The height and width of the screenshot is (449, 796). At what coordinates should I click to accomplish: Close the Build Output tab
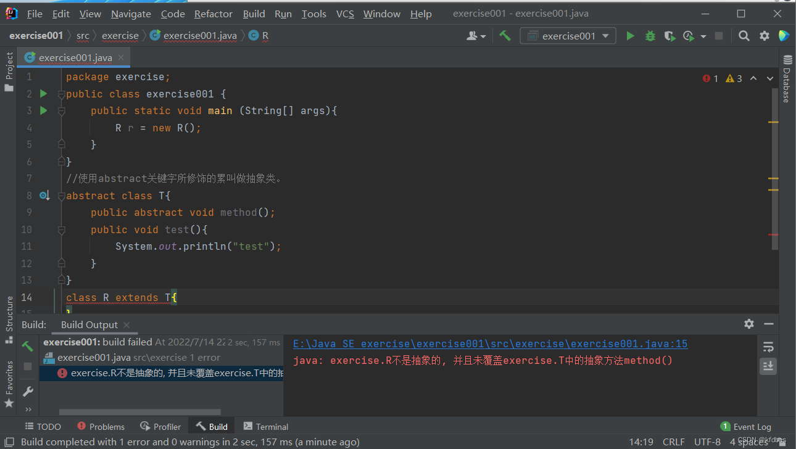pos(126,324)
